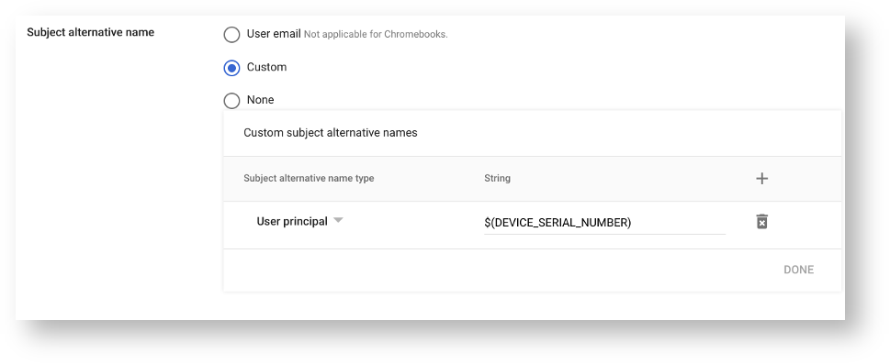Click the User email option label
Image resolution: width=890 pixels, height=364 pixels.
tap(274, 34)
